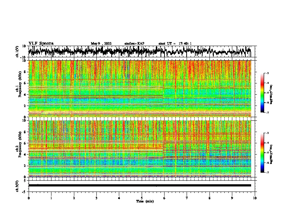
Task: Click the "10" tick on the time axis
Action: pos(255,198)
